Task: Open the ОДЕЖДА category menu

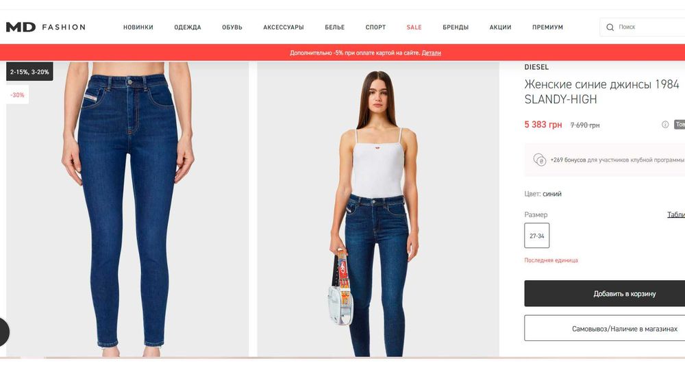Action: 188,27
